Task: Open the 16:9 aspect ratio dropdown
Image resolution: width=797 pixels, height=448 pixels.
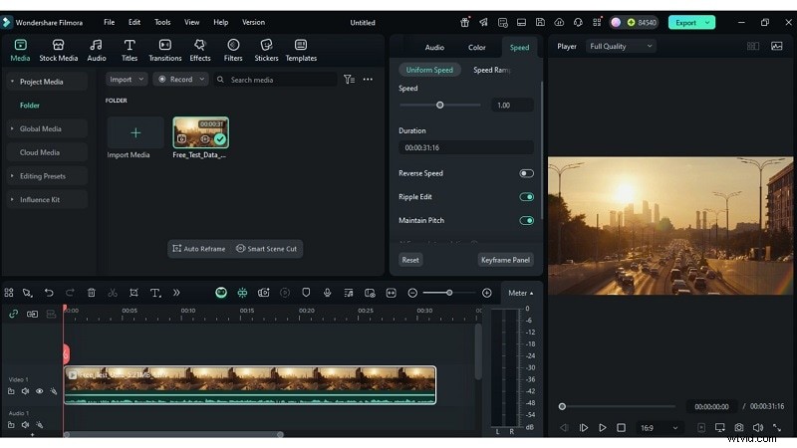Action: (659, 428)
